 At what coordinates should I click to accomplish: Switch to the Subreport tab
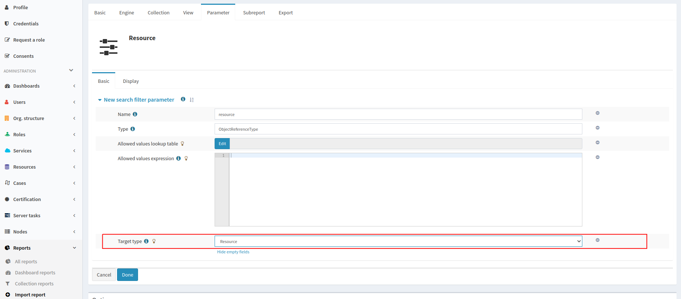coord(254,13)
